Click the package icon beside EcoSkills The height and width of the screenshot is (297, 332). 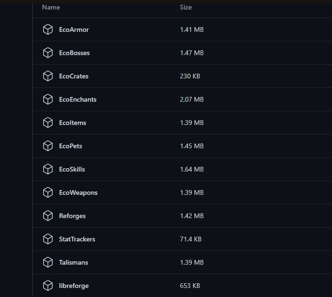[x=47, y=169]
